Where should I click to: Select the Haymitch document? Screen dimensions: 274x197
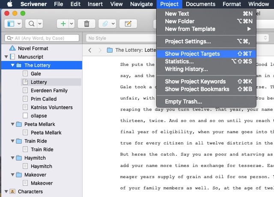pos(42,166)
